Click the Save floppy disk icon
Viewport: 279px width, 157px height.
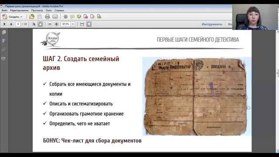coord(40,17)
